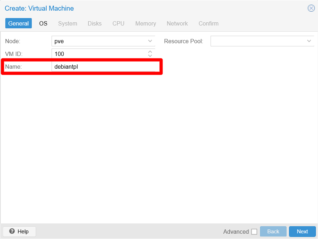Click the VM ID up spinner arrow

[150, 52]
